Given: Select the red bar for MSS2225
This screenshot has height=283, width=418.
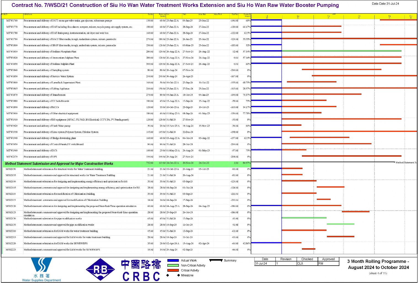Looking at the screenshot, I should tap(309, 249).
